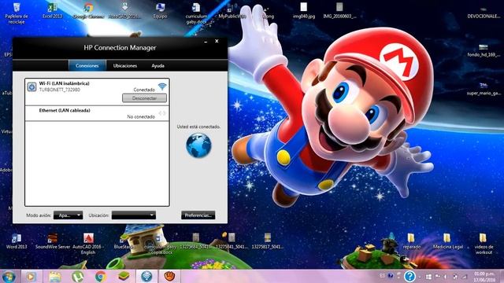Click the TURBONETT network name text

pyautogui.click(x=60, y=90)
